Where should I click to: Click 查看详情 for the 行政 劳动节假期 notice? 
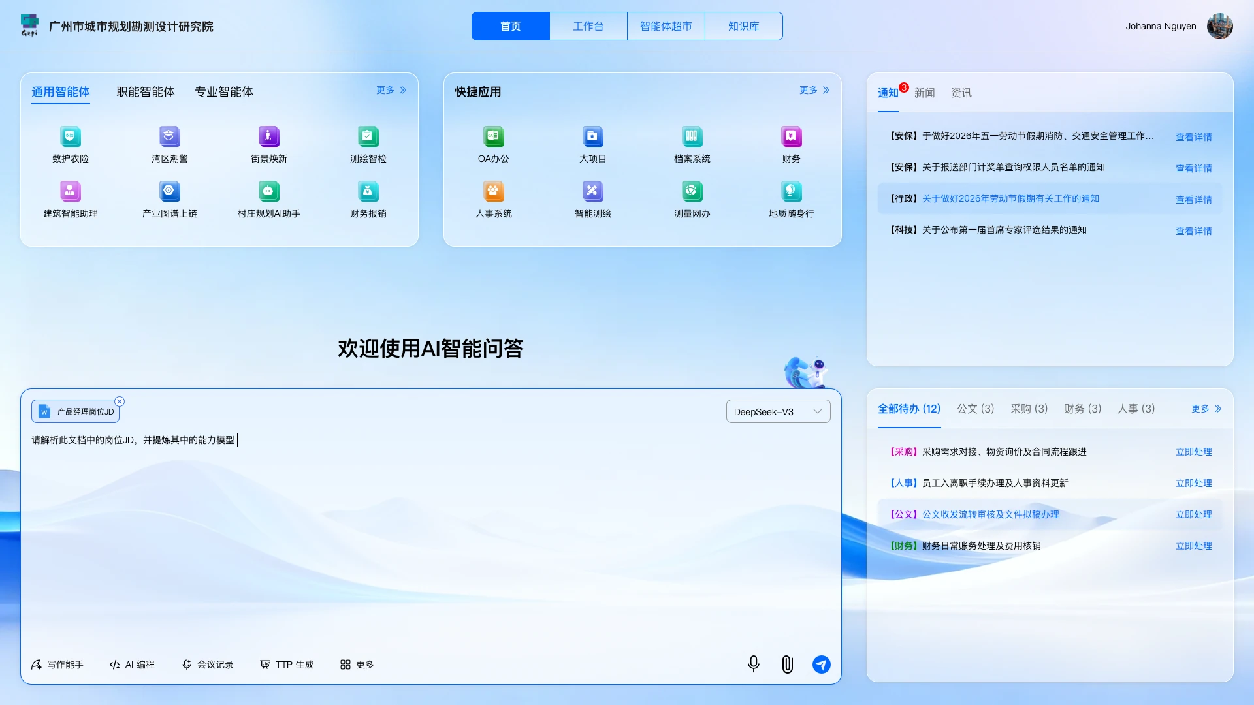pyautogui.click(x=1194, y=200)
